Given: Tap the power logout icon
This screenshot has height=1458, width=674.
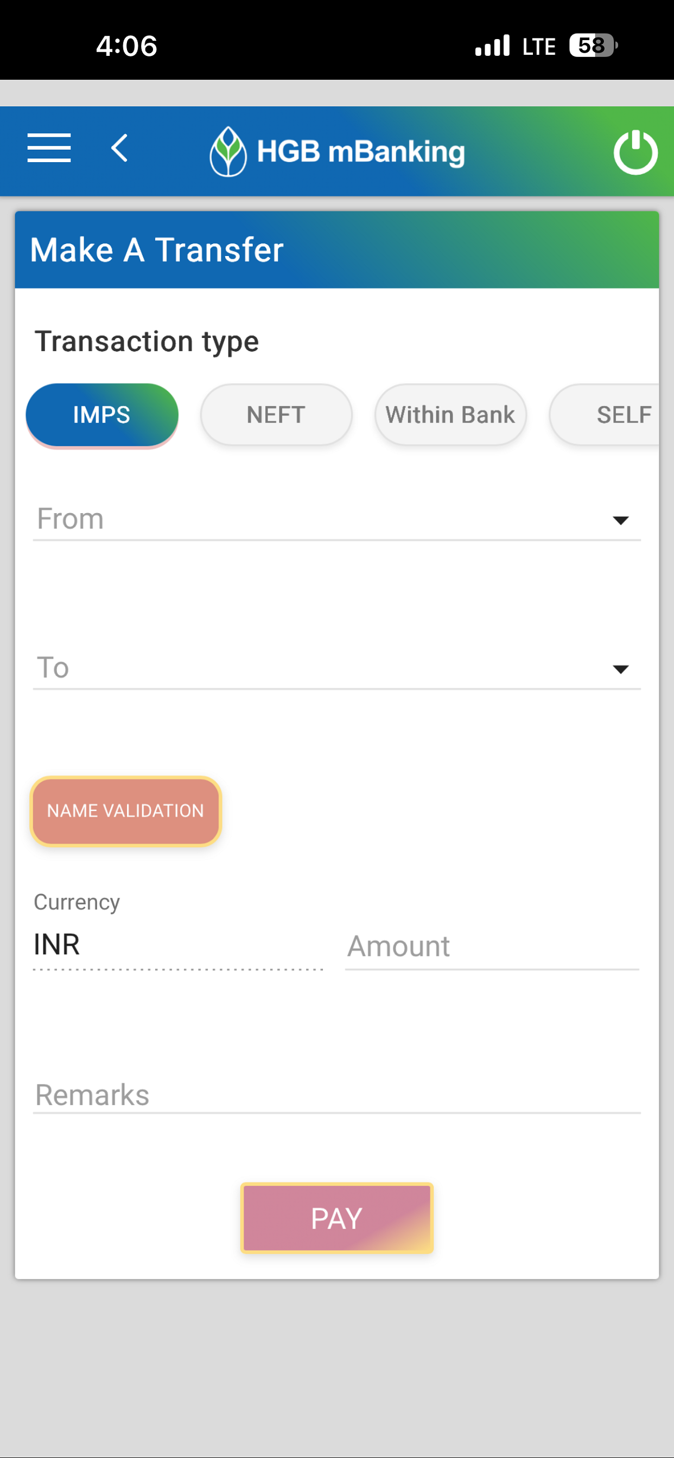Looking at the screenshot, I should click(x=635, y=152).
